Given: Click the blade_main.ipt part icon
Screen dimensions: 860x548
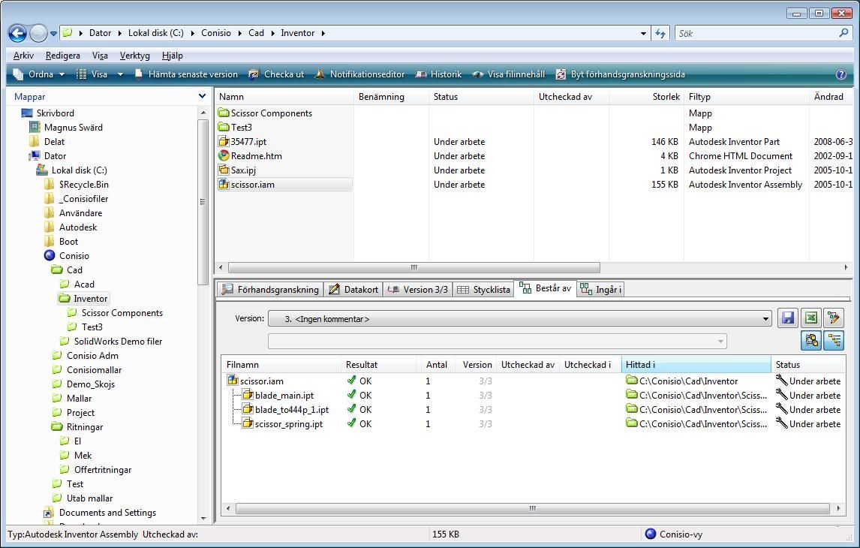Looking at the screenshot, I should pyautogui.click(x=248, y=395).
